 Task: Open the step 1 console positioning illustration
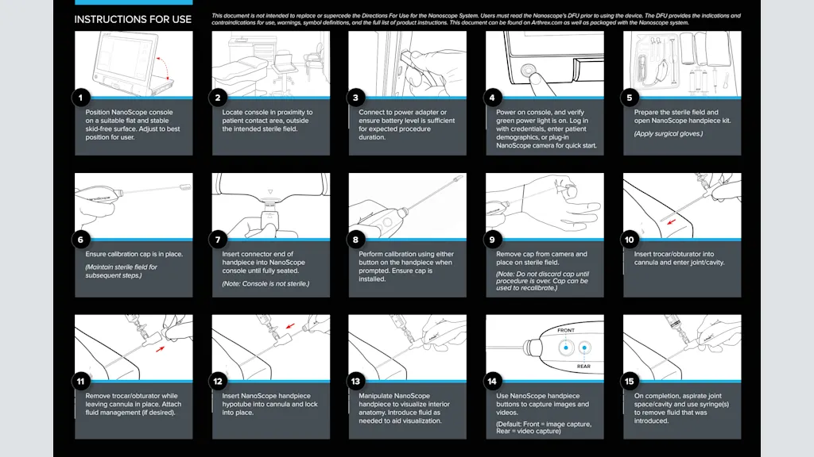tap(134, 63)
